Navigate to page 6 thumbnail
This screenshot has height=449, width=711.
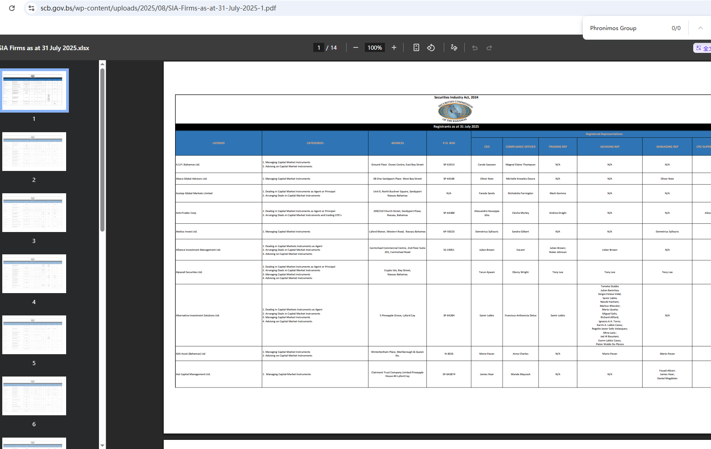click(x=34, y=396)
